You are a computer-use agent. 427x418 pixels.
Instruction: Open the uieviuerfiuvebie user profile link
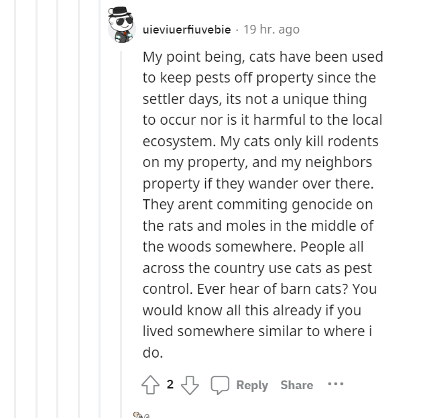(x=186, y=30)
